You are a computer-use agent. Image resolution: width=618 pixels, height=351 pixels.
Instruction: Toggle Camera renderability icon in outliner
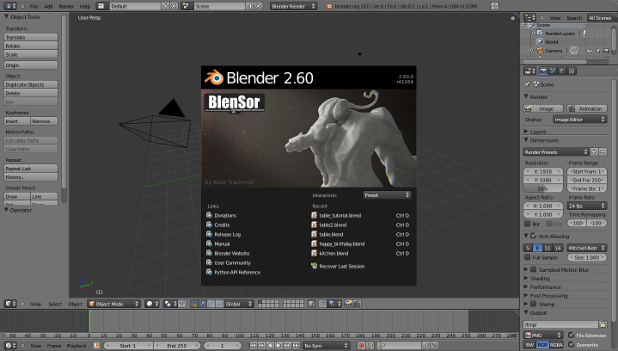607,51
